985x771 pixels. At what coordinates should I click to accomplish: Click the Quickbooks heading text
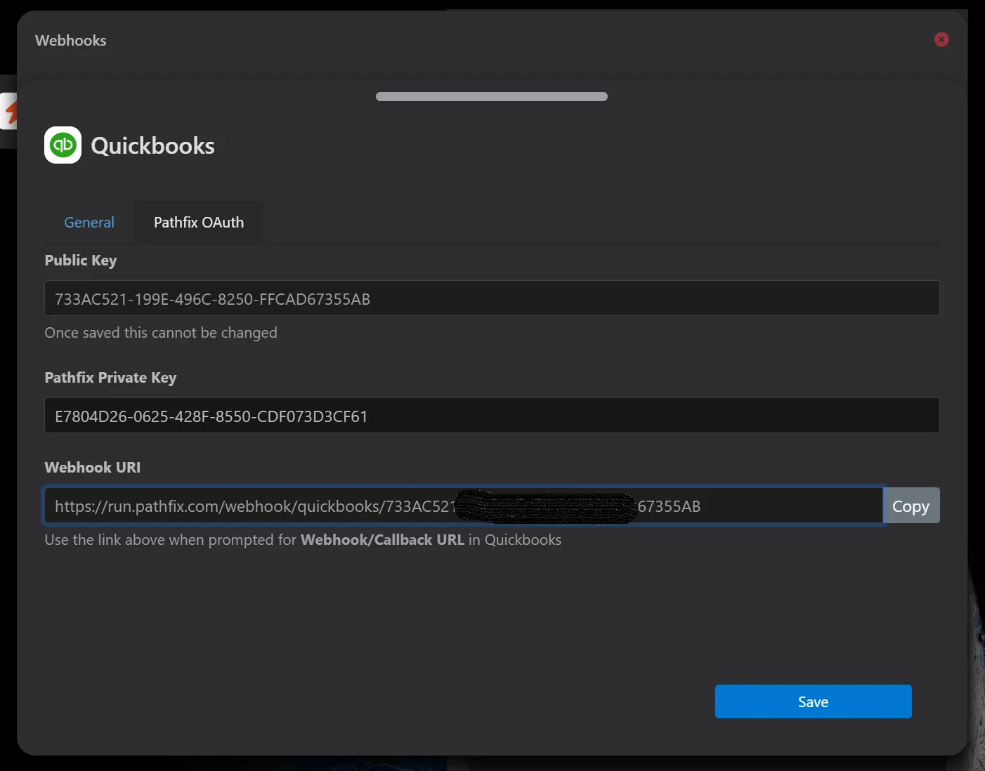pyautogui.click(x=152, y=146)
